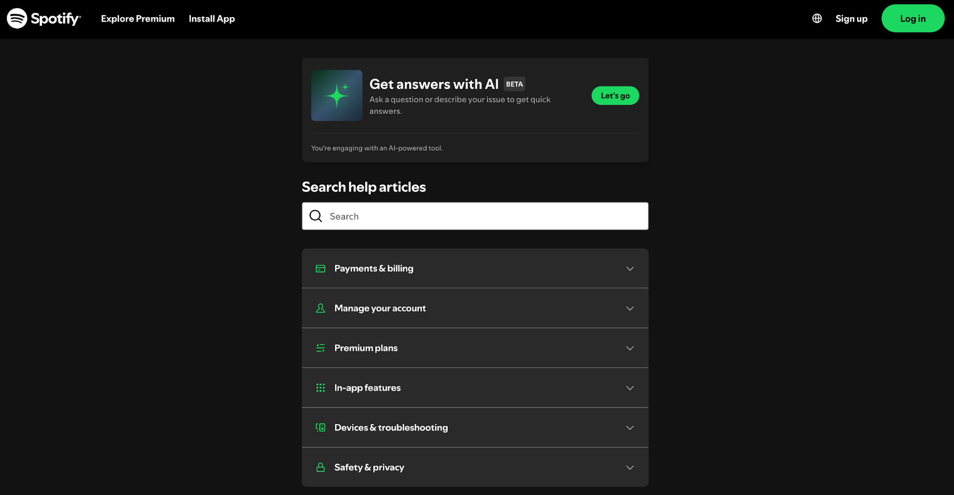
Task: Click the In-app features grid icon
Action: click(x=321, y=388)
